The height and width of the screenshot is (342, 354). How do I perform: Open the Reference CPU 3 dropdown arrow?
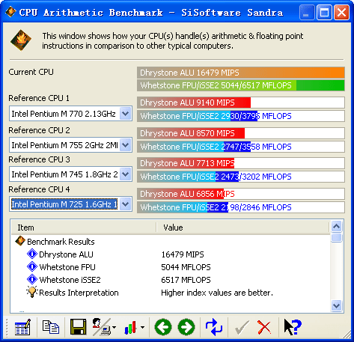pyautogui.click(x=126, y=174)
